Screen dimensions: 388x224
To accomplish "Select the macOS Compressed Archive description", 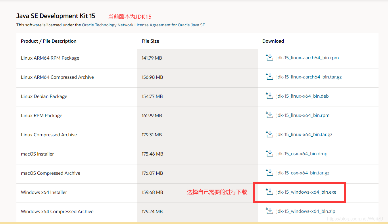I will 51,173.
